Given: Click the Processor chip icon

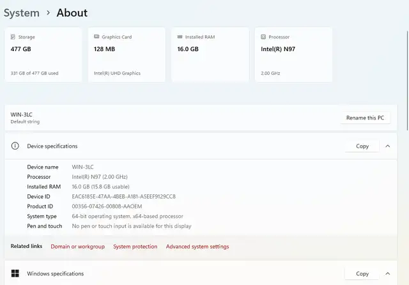Looking at the screenshot, I should click(263, 37).
